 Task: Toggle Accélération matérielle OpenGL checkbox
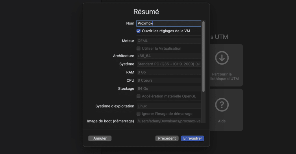tap(138, 96)
